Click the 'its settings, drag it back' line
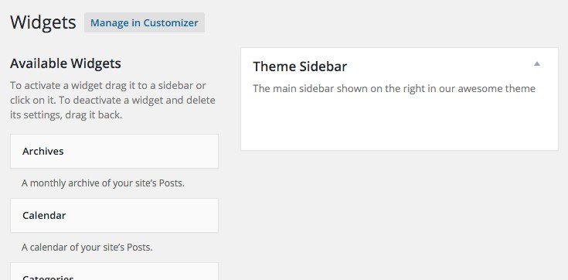 pos(66,116)
